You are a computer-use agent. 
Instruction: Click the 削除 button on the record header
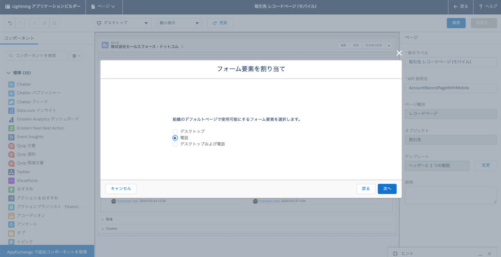(355, 45)
